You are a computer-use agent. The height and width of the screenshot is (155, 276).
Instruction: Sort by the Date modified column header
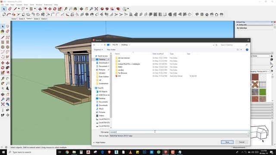158,54
